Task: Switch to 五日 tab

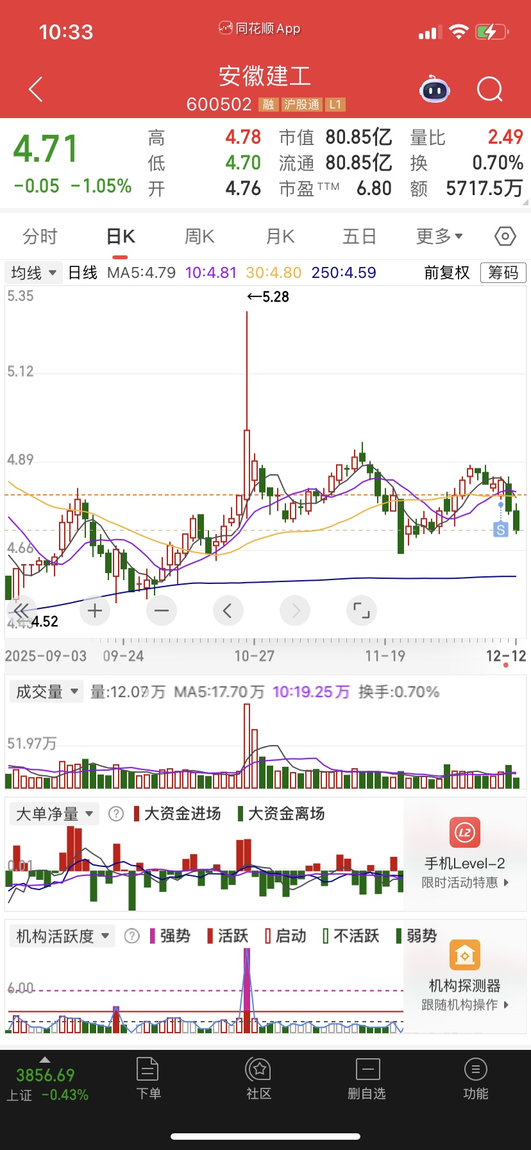Action: pos(359,236)
